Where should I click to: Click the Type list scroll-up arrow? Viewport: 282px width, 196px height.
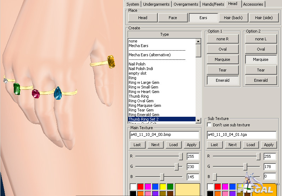[198, 41]
